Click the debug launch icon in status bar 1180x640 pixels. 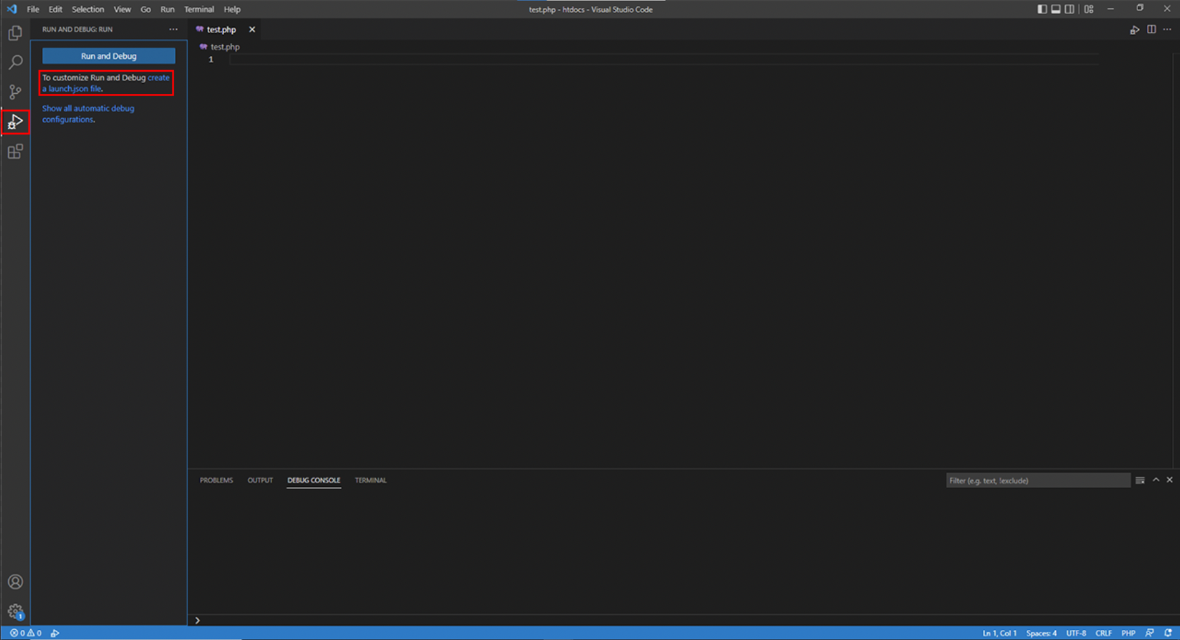coord(55,633)
